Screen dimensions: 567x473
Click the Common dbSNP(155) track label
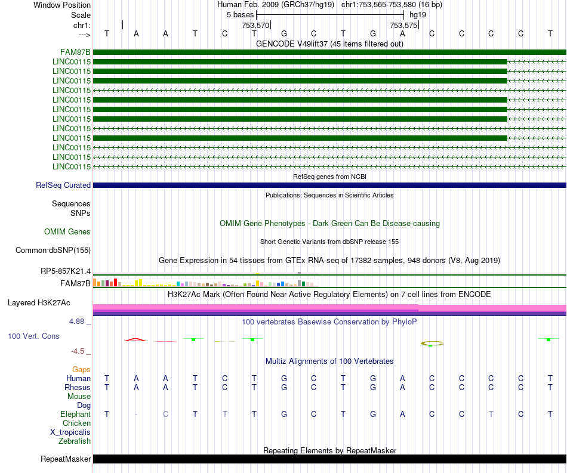[53, 250]
